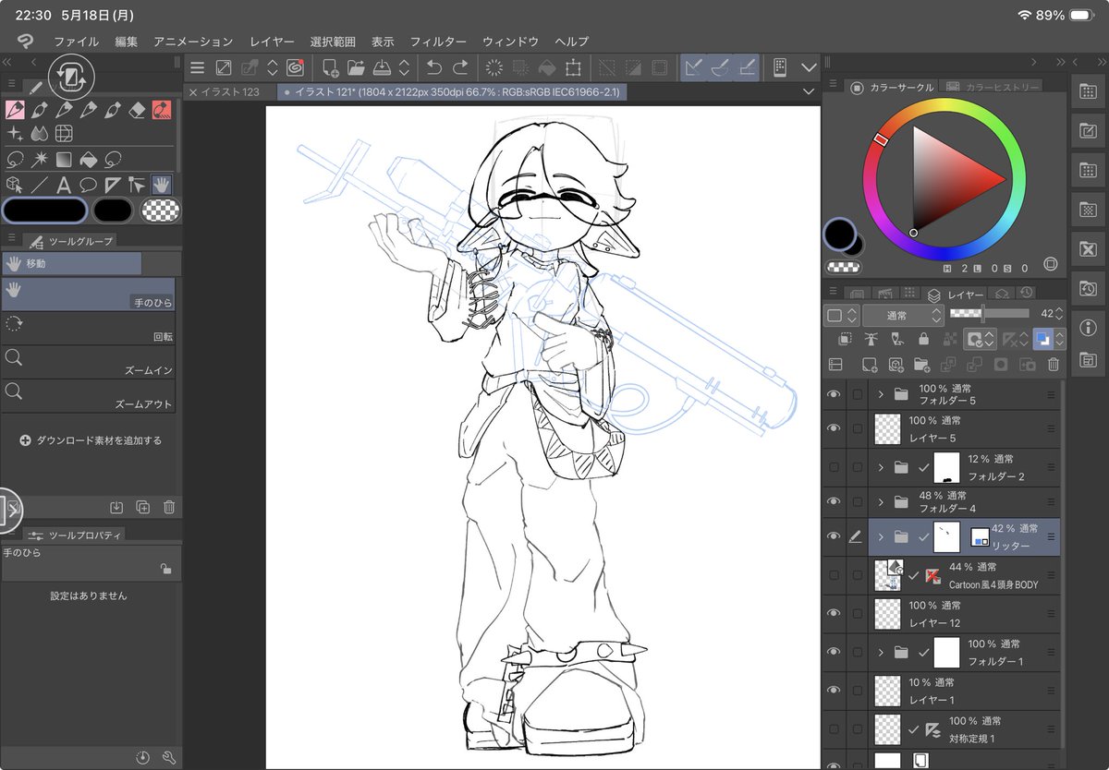The image size is (1109, 770).
Task: Create new raster layer in layer panel
Action: coord(870,365)
